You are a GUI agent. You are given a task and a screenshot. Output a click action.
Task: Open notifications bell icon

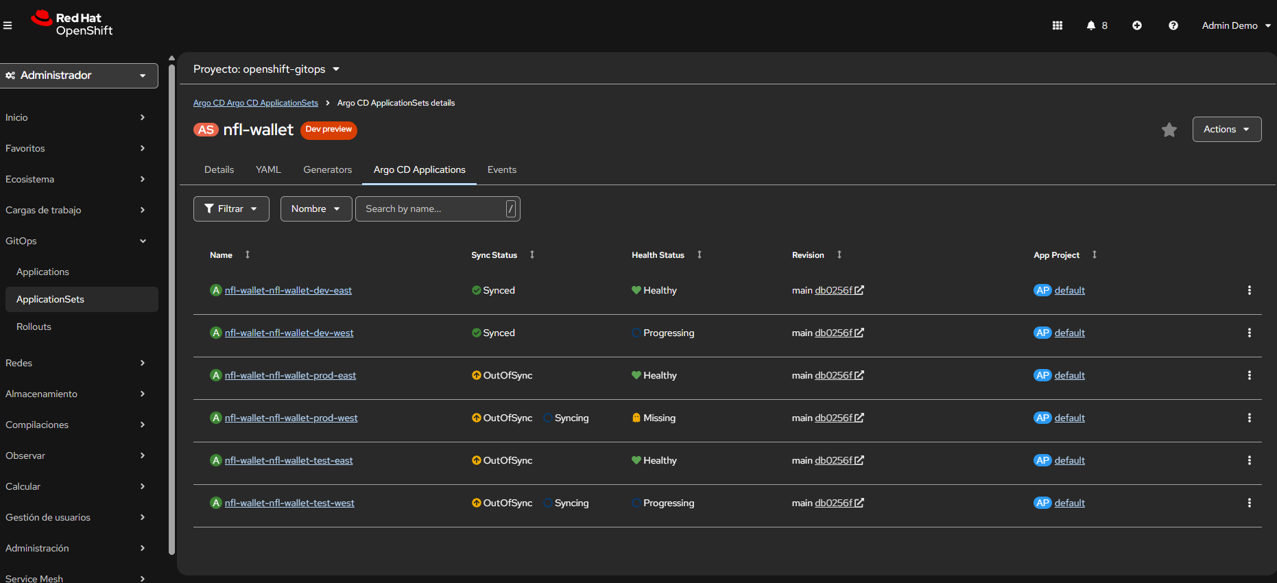(x=1090, y=25)
